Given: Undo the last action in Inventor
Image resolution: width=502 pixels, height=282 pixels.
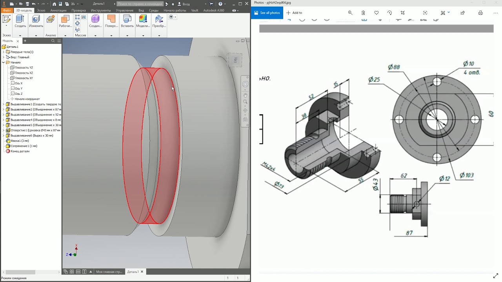Looking at the screenshot, I should [34, 4].
